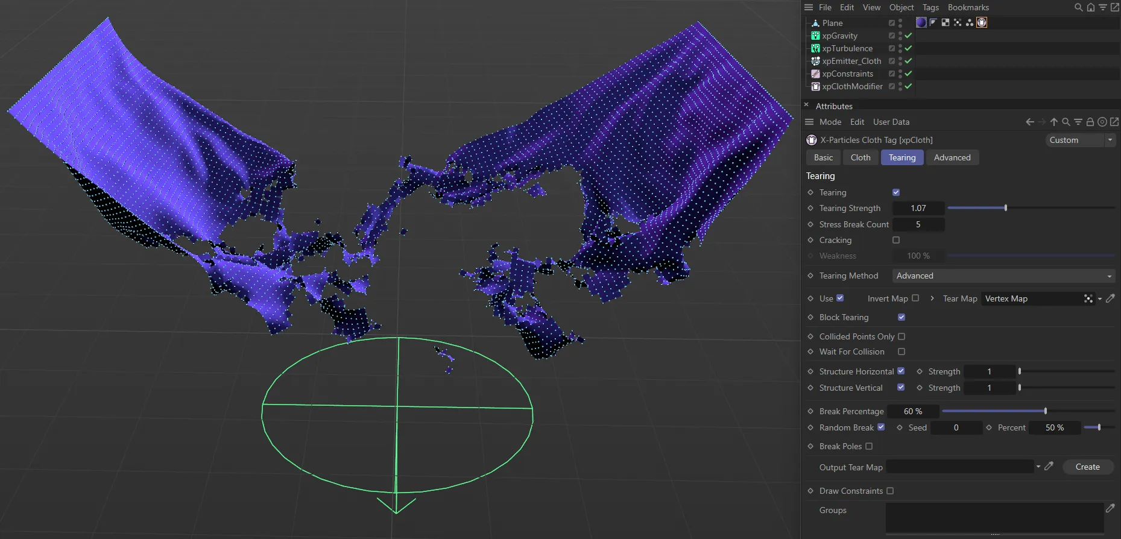Select the purple material tag on Plane
The image size is (1121, 539).
point(921,22)
